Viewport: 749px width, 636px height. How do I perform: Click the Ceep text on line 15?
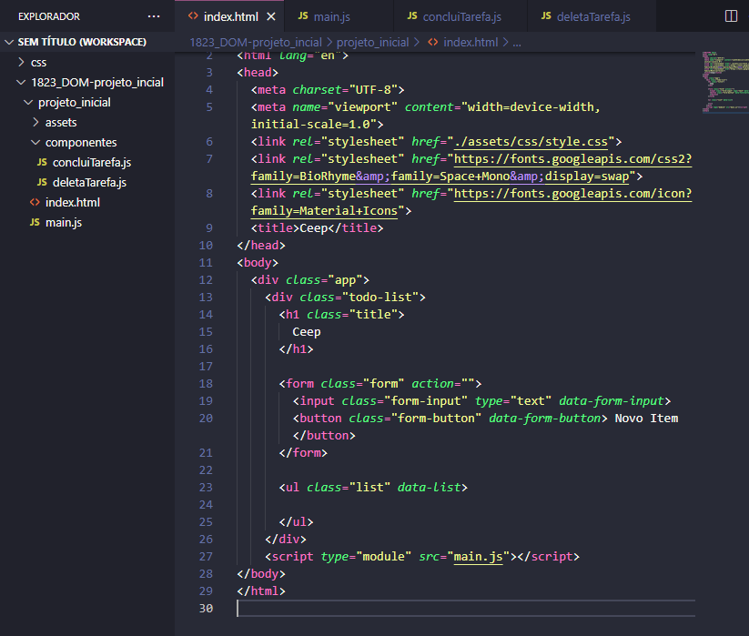[307, 332]
